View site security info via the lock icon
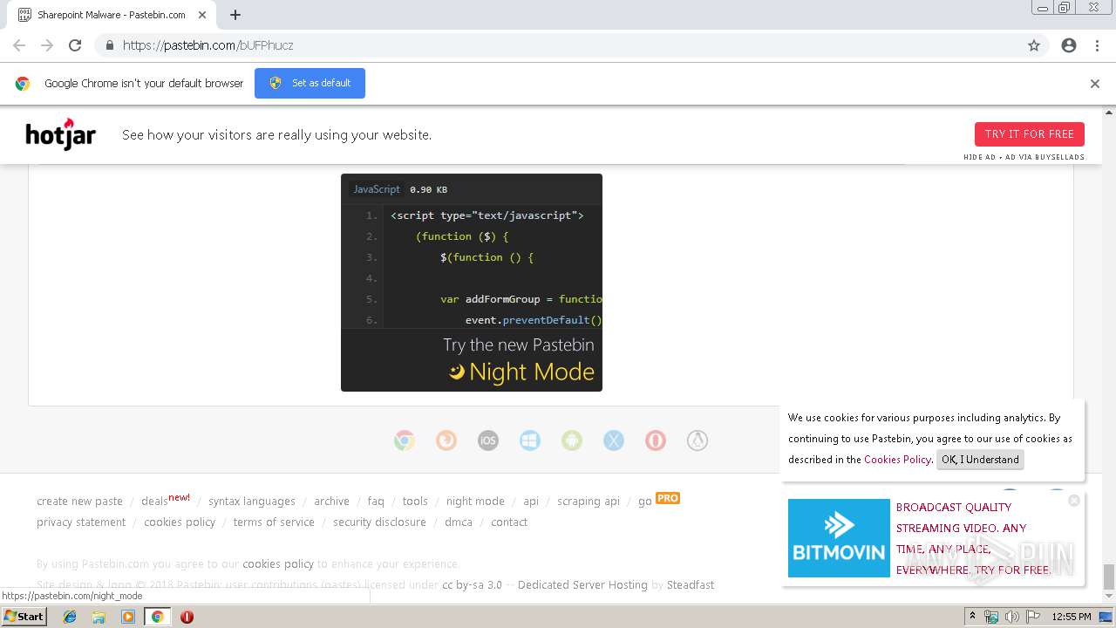Image resolution: width=1116 pixels, height=628 pixels. coord(109,45)
